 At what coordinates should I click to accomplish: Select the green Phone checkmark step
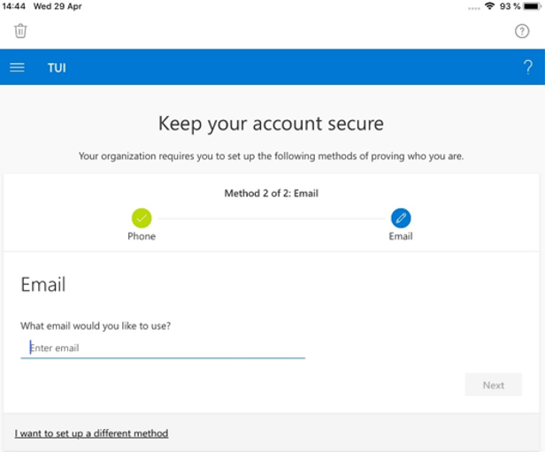(142, 218)
